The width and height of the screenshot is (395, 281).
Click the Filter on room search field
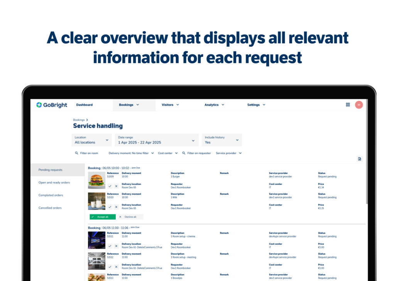tap(89, 153)
